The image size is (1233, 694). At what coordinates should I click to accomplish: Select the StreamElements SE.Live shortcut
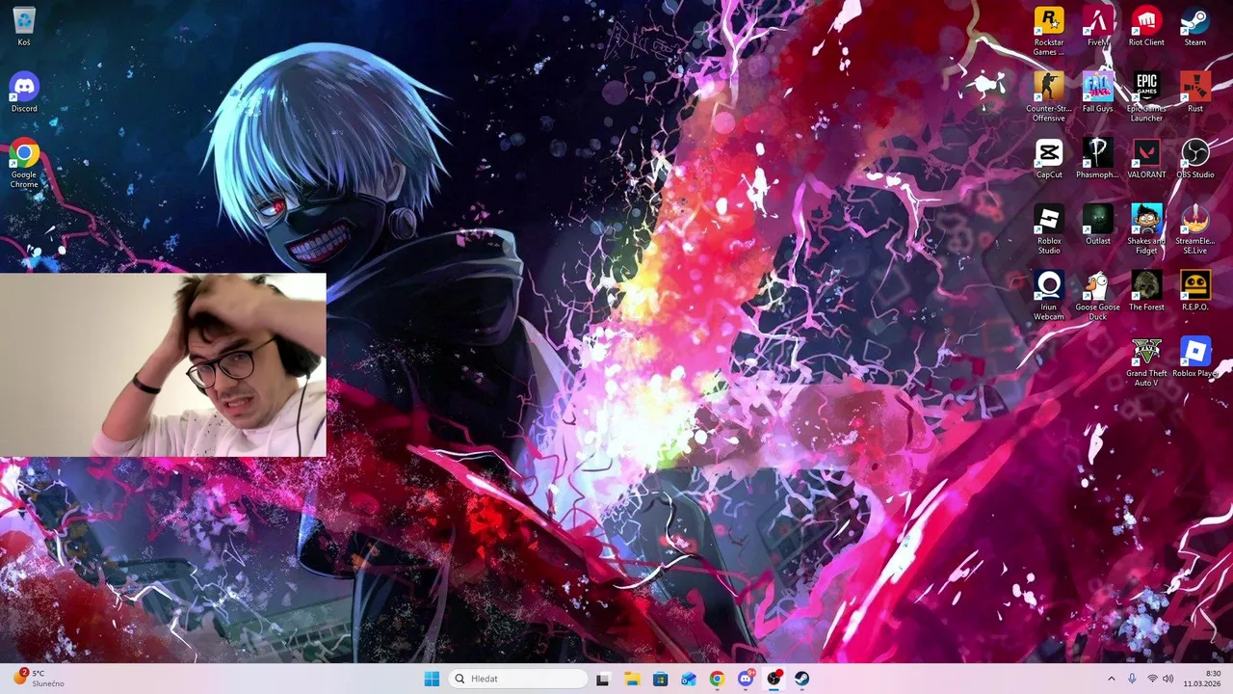point(1195,230)
